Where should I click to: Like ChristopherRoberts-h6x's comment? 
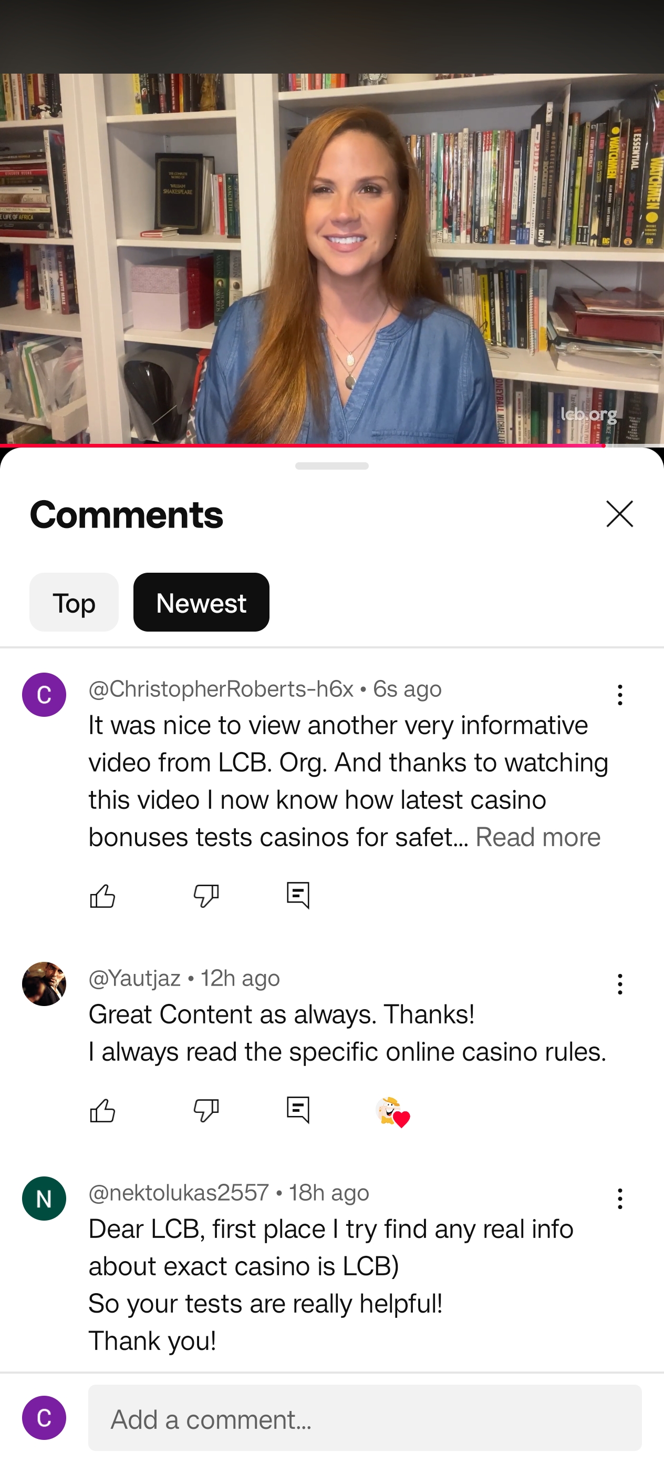[102, 896]
